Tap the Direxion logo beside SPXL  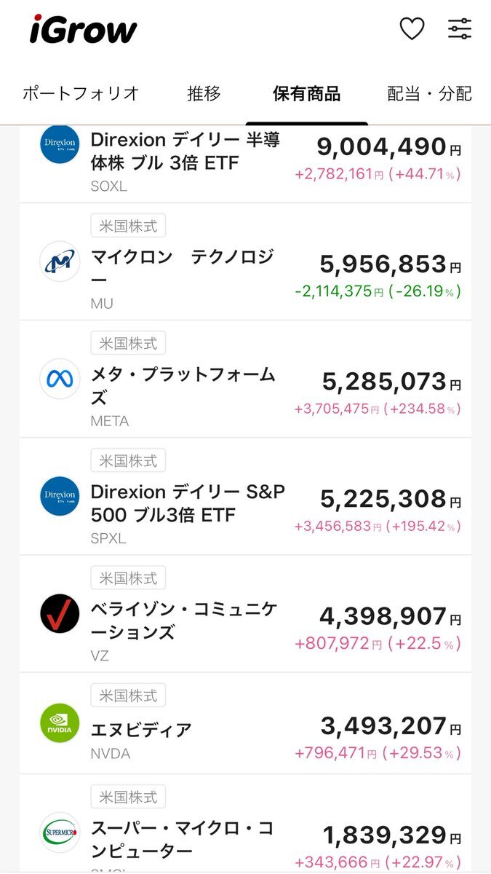click(60, 496)
